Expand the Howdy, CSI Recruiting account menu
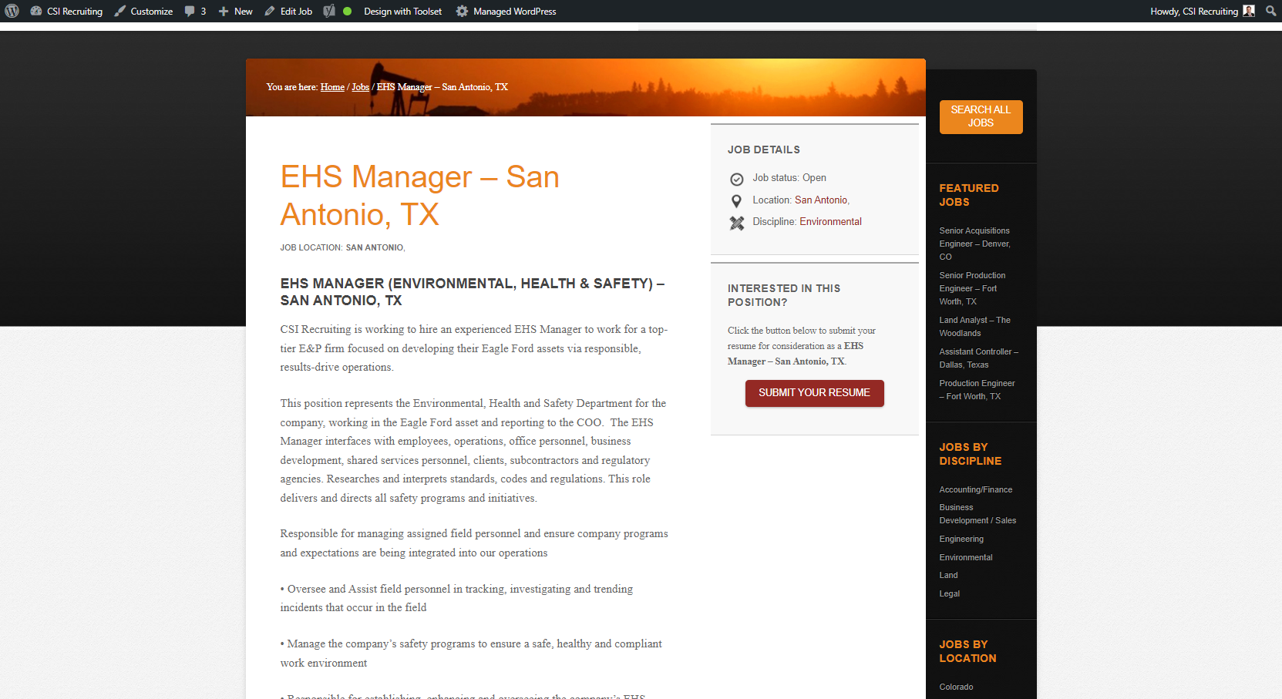The height and width of the screenshot is (699, 1282). pos(1193,11)
